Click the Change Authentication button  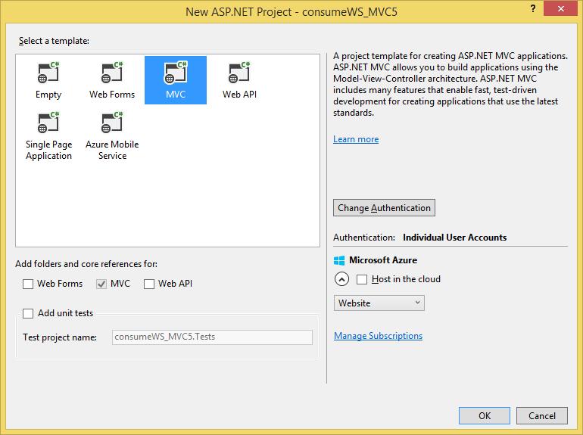click(384, 207)
